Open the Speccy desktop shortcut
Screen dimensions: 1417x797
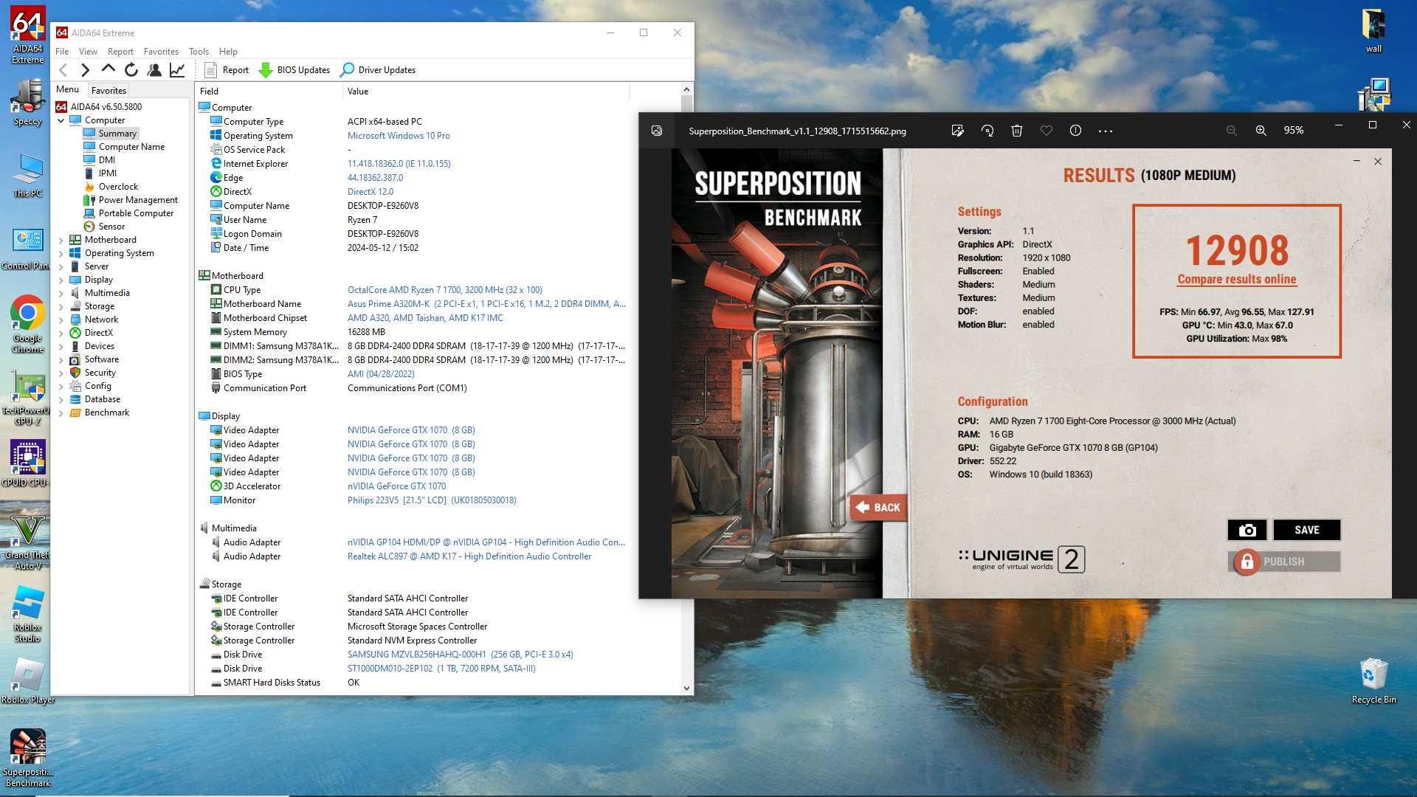click(27, 103)
